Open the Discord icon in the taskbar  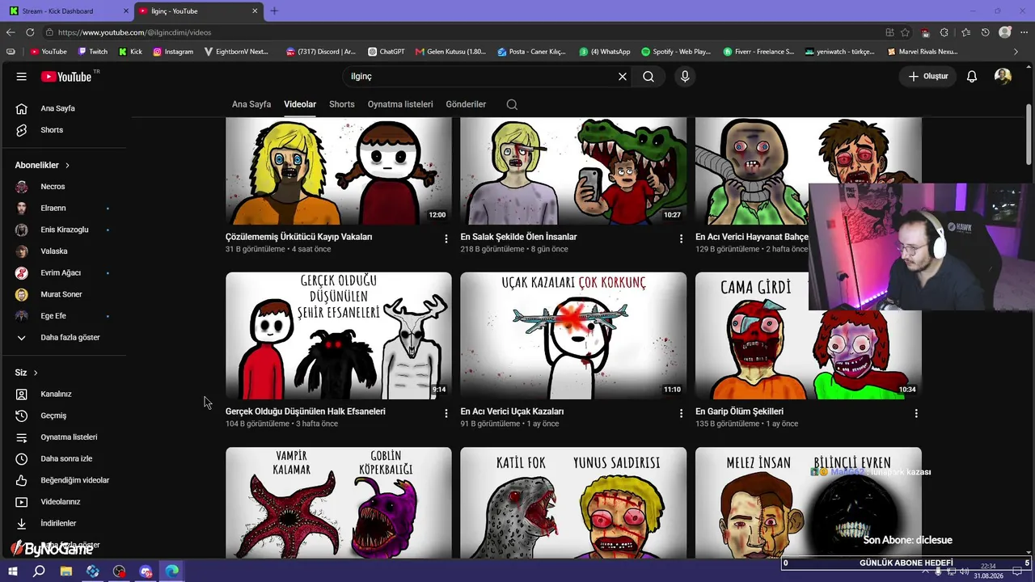tap(146, 571)
